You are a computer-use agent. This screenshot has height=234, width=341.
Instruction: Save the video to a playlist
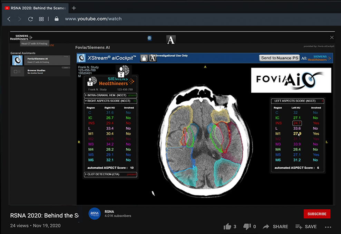coord(306,227)
